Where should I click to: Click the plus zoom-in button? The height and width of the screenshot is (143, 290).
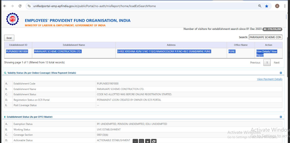pos(148,141)
